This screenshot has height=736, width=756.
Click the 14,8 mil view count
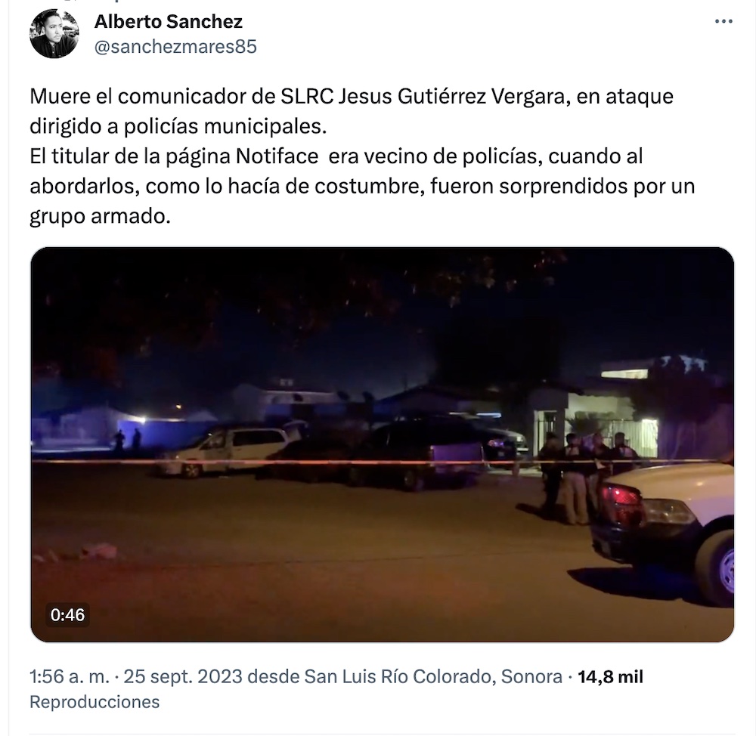pos(610,677)
